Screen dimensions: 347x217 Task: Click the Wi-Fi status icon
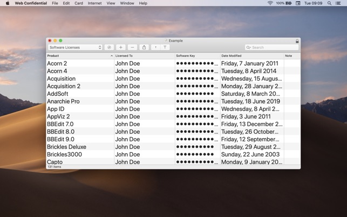point(270,3)
